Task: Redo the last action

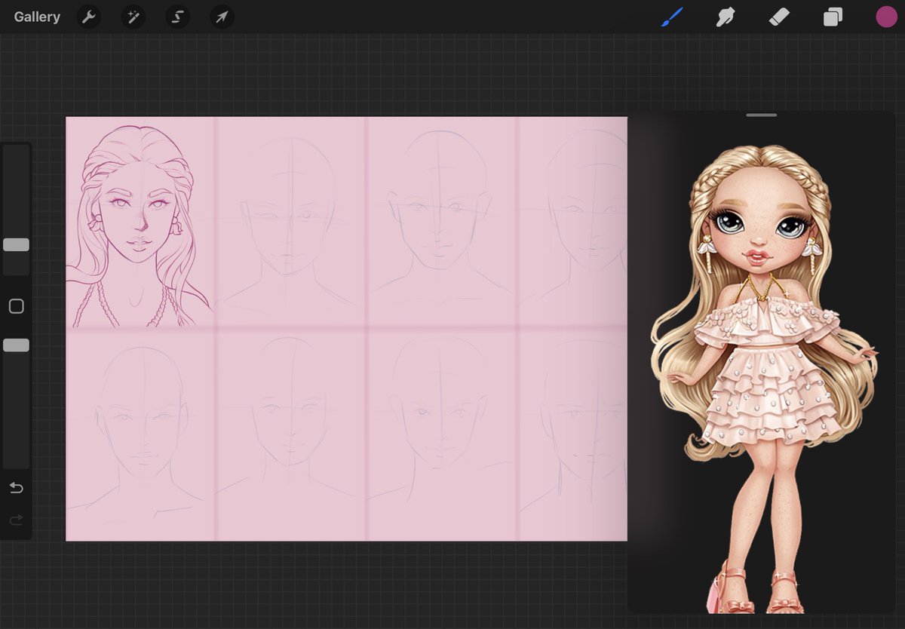Action: pos(16,520)
